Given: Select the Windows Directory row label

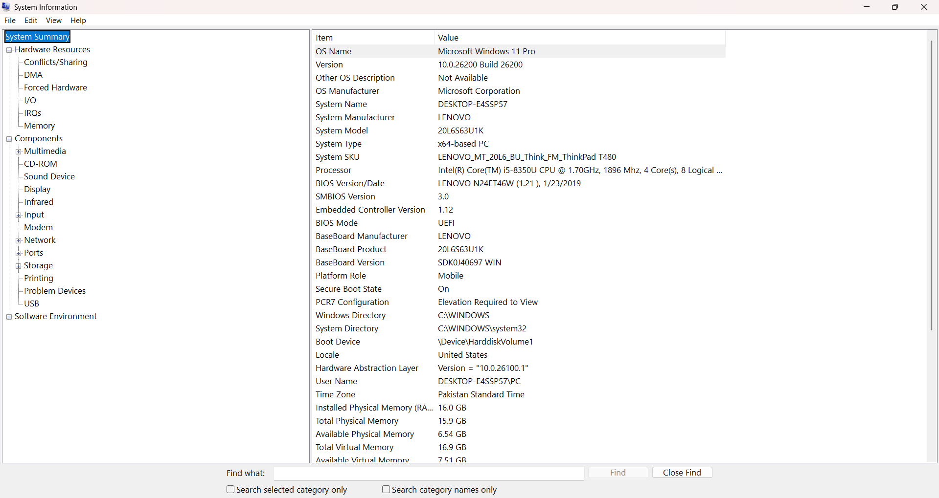Looking at the screenshot, I should click(350, 315).
